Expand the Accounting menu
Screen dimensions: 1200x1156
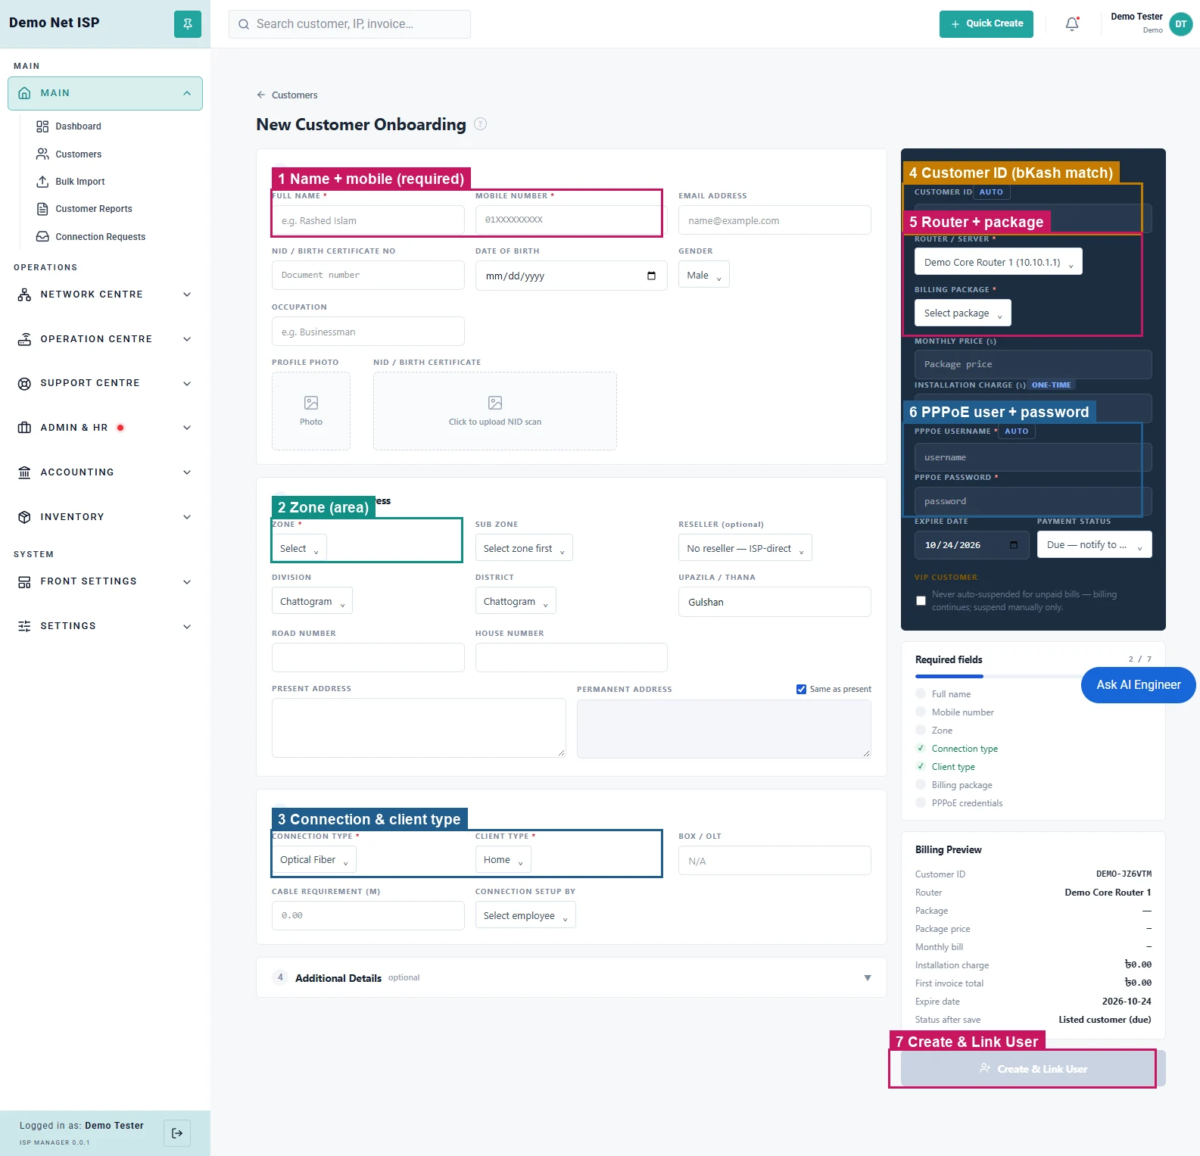(x=105, y=472)
